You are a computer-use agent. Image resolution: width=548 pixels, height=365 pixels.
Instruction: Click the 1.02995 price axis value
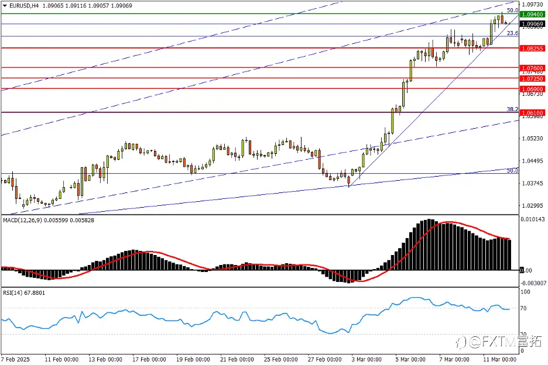532,205
